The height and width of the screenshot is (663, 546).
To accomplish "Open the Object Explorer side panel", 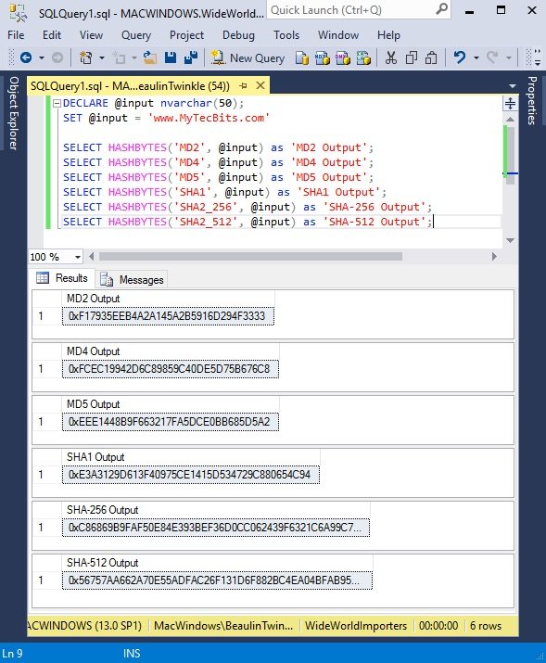I will click(x=14, y=113).
